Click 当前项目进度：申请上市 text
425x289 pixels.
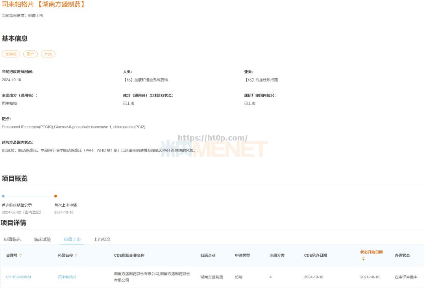[22, 16]
